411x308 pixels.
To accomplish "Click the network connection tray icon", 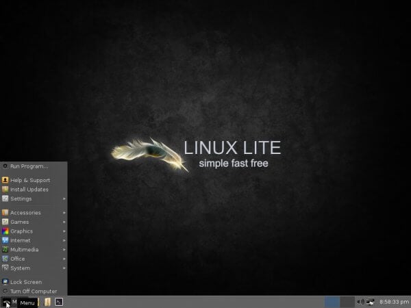I will [x=371, y=302].
